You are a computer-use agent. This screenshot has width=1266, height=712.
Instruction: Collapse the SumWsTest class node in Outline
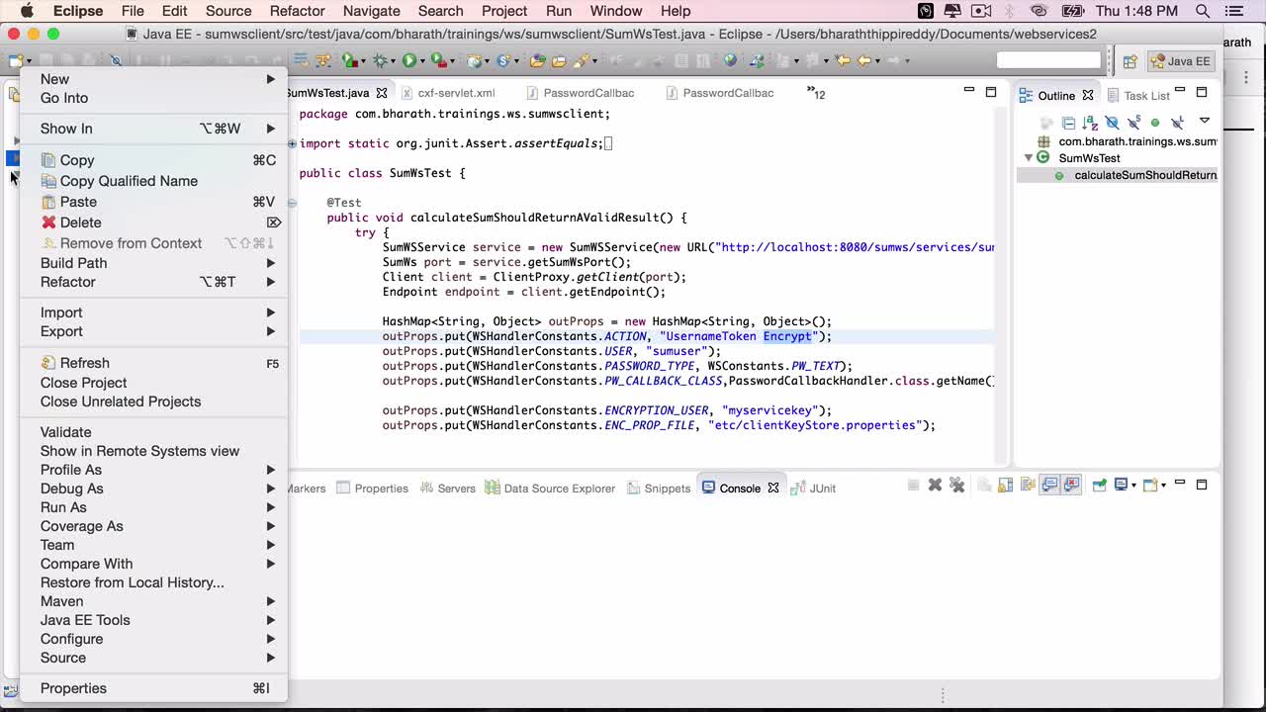click(x=1029, y=158)
